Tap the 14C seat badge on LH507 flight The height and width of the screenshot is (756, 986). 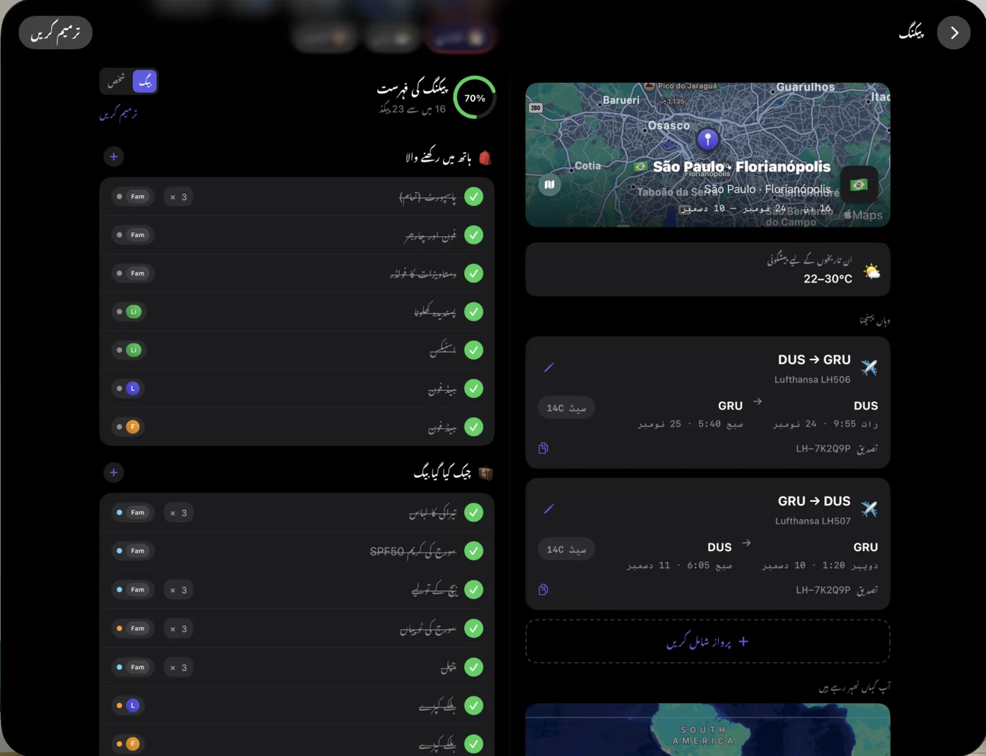click(x=566, y=549)
